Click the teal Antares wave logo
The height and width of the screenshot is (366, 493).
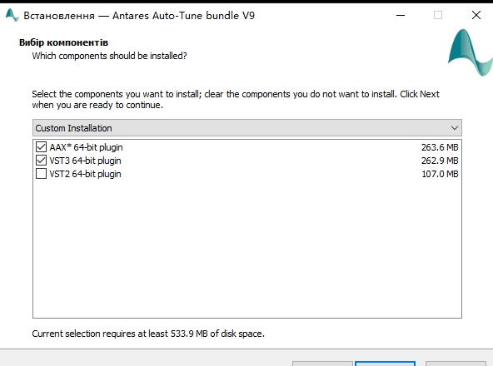point(471,52)
